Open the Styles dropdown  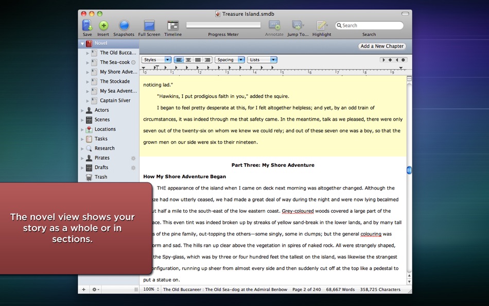[156, 60]
